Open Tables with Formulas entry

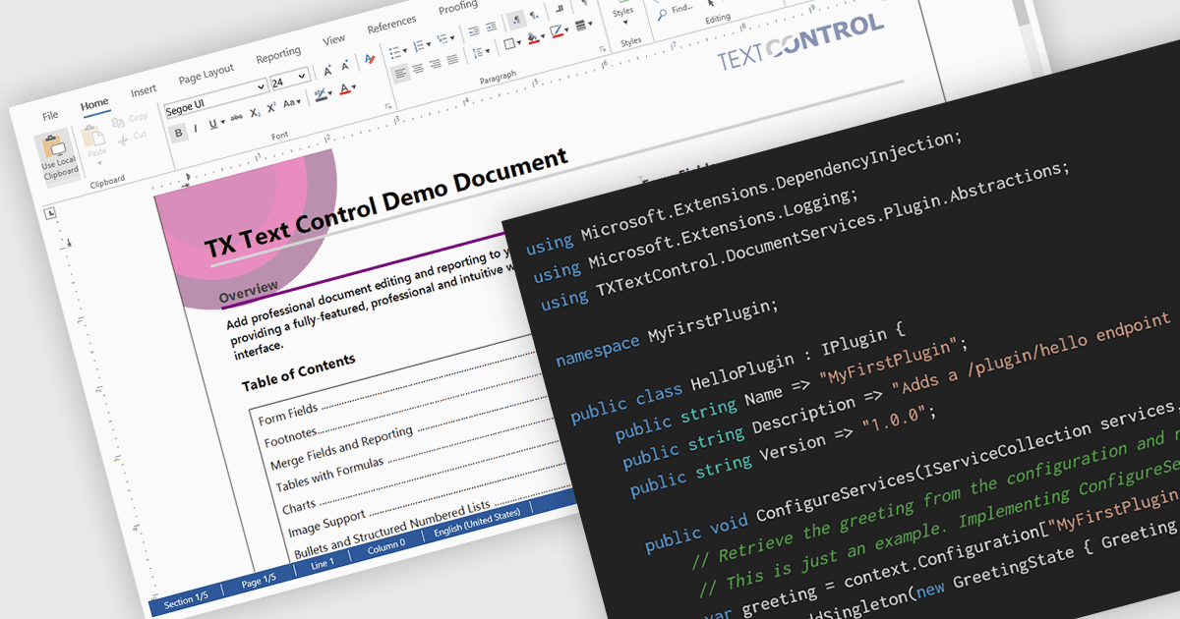click(x=329, y=473)
